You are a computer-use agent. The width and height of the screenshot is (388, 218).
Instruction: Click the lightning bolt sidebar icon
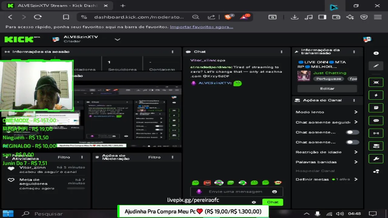coord(376,95)
